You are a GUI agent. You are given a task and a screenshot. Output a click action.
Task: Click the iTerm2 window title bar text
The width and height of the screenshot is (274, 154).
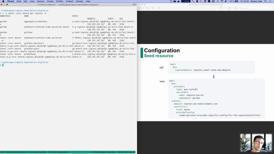point(68,5)
